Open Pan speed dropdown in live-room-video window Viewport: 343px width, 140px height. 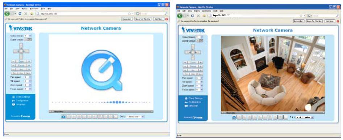pos(199,78)
